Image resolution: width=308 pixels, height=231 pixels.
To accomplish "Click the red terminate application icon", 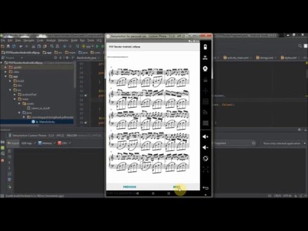I will point(3,160).
